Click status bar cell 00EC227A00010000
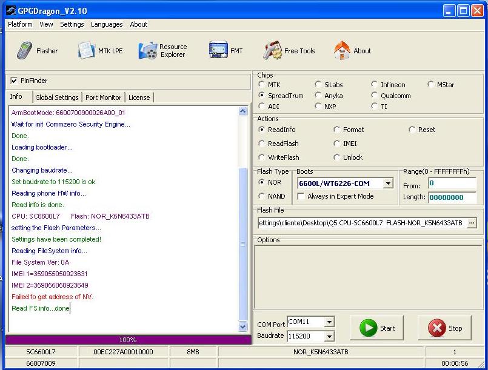 (x=123, y=352)
